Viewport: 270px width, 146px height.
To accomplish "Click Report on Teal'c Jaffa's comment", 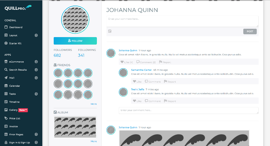I will click(x=170, y=101).
